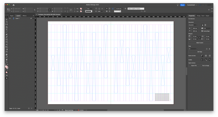Screen dimensions: 218x117
Task: Click the Home icon in the title bar
Action: (x=14, y=5)
